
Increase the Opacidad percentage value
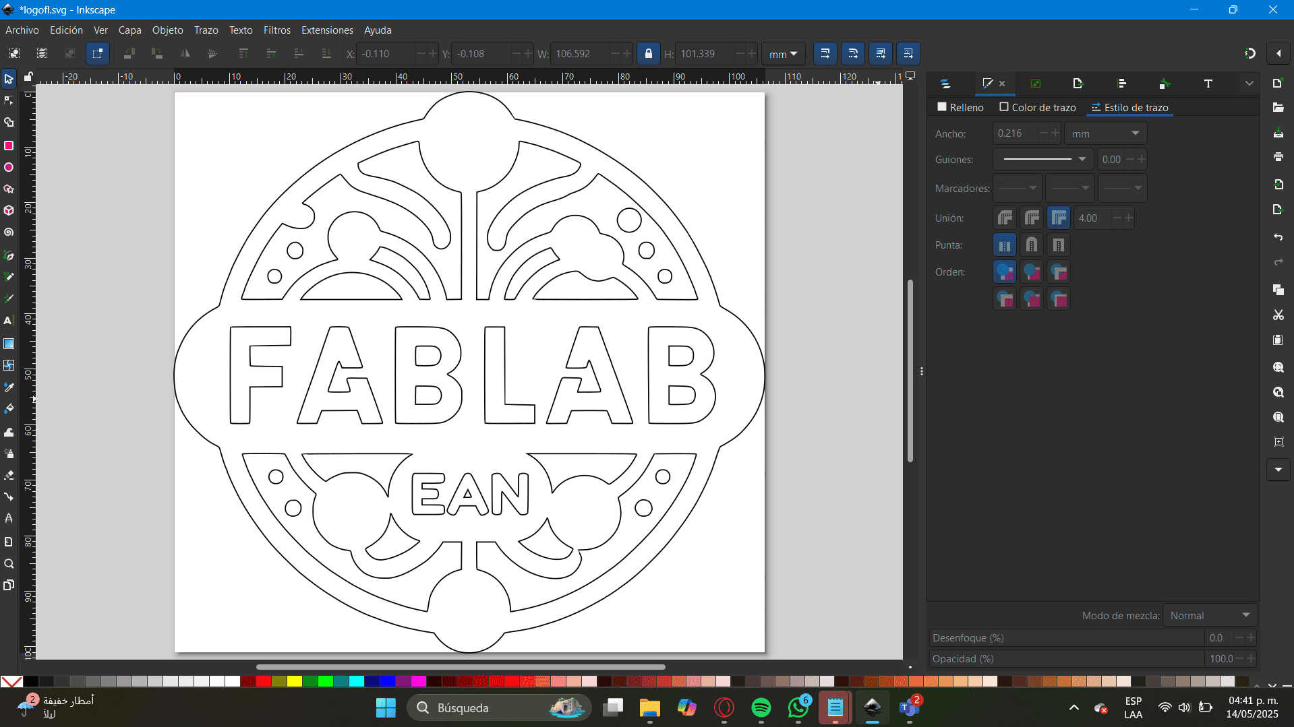pos(1251,659)
